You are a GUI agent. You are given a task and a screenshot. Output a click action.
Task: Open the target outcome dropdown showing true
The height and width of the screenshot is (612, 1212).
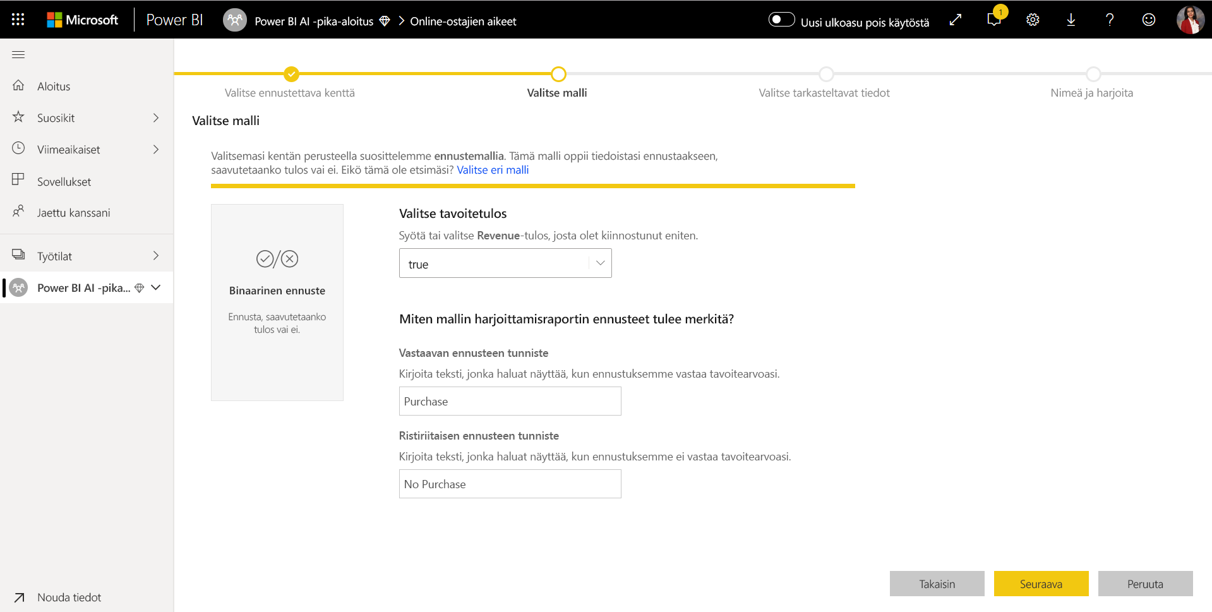(505, 263)
